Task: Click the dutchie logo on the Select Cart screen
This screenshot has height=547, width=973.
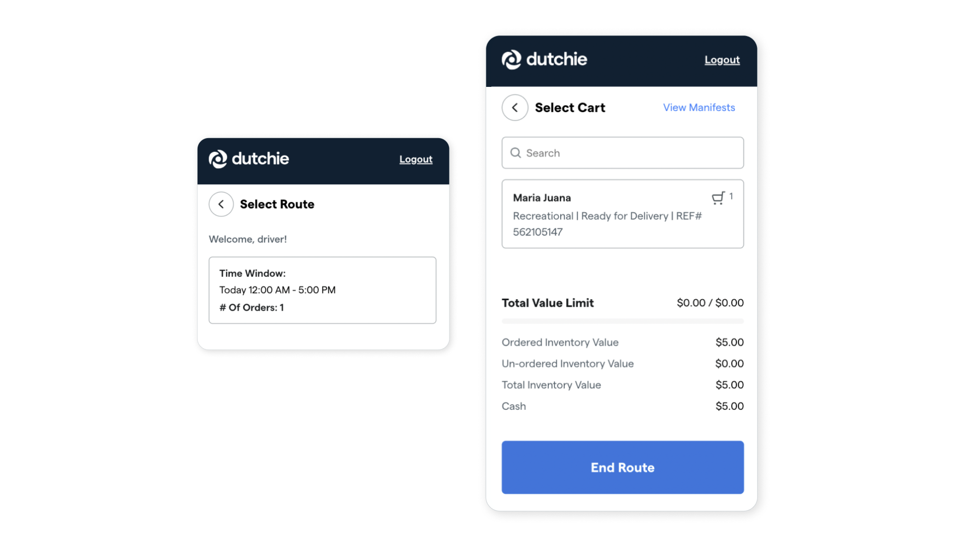Action: point(544,59)
